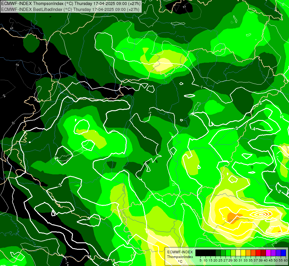The height and width of the screenshot is (266, 289).
Task: Click the legend value 10
Action: [x=205, y=260]
